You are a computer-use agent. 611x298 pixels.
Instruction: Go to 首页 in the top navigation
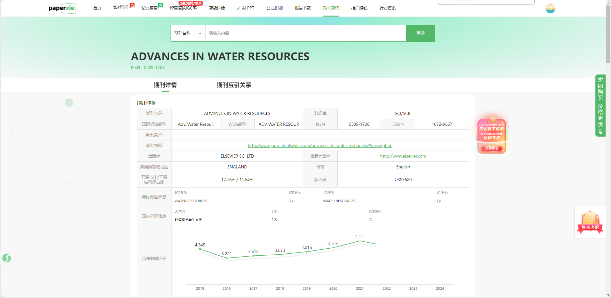(97, 8)
